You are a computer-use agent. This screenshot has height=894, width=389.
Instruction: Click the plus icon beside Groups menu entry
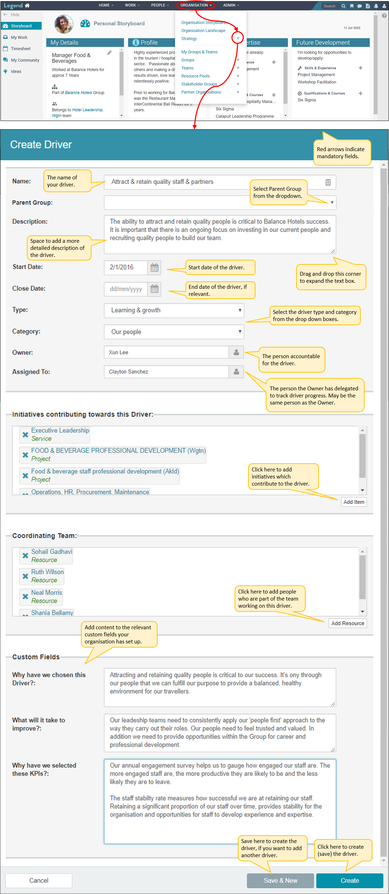coord(238,60)
